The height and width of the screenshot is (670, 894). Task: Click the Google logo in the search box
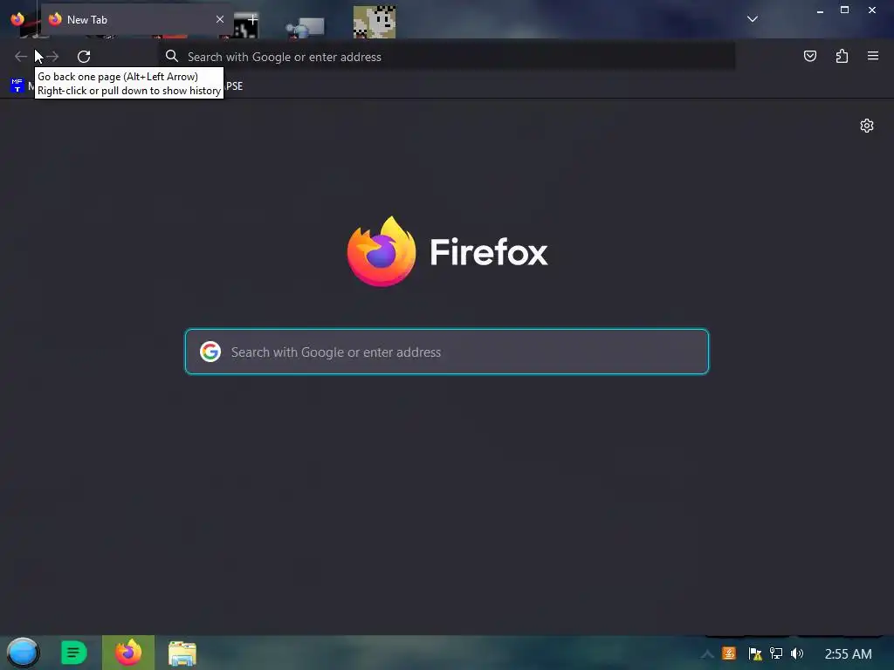tap(210, 352)
